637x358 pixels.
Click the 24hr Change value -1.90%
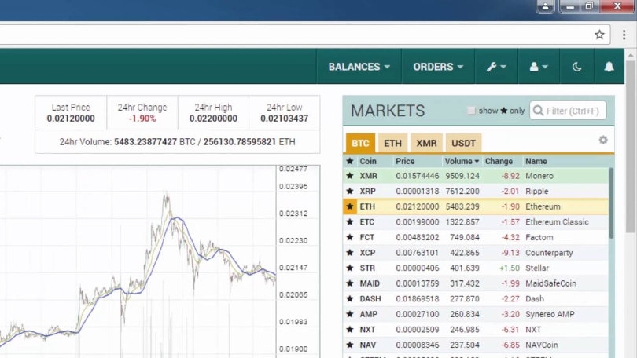click(x=142, y=119)
